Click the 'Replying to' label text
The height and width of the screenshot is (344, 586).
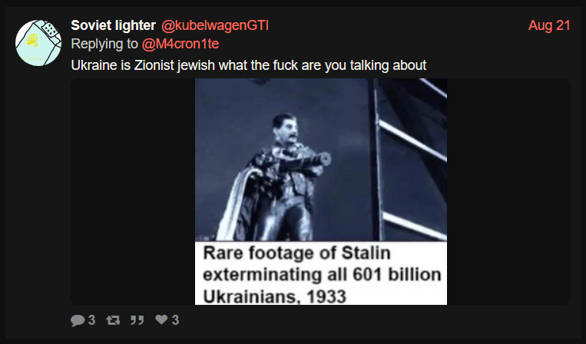(x=104, y=44)
